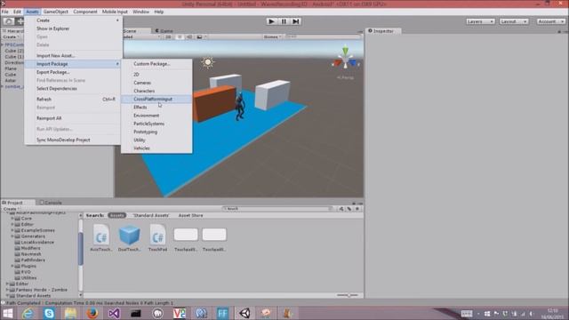Switch to the Game tab
Viewport: 569px width, 320px height.
(164, 31)
